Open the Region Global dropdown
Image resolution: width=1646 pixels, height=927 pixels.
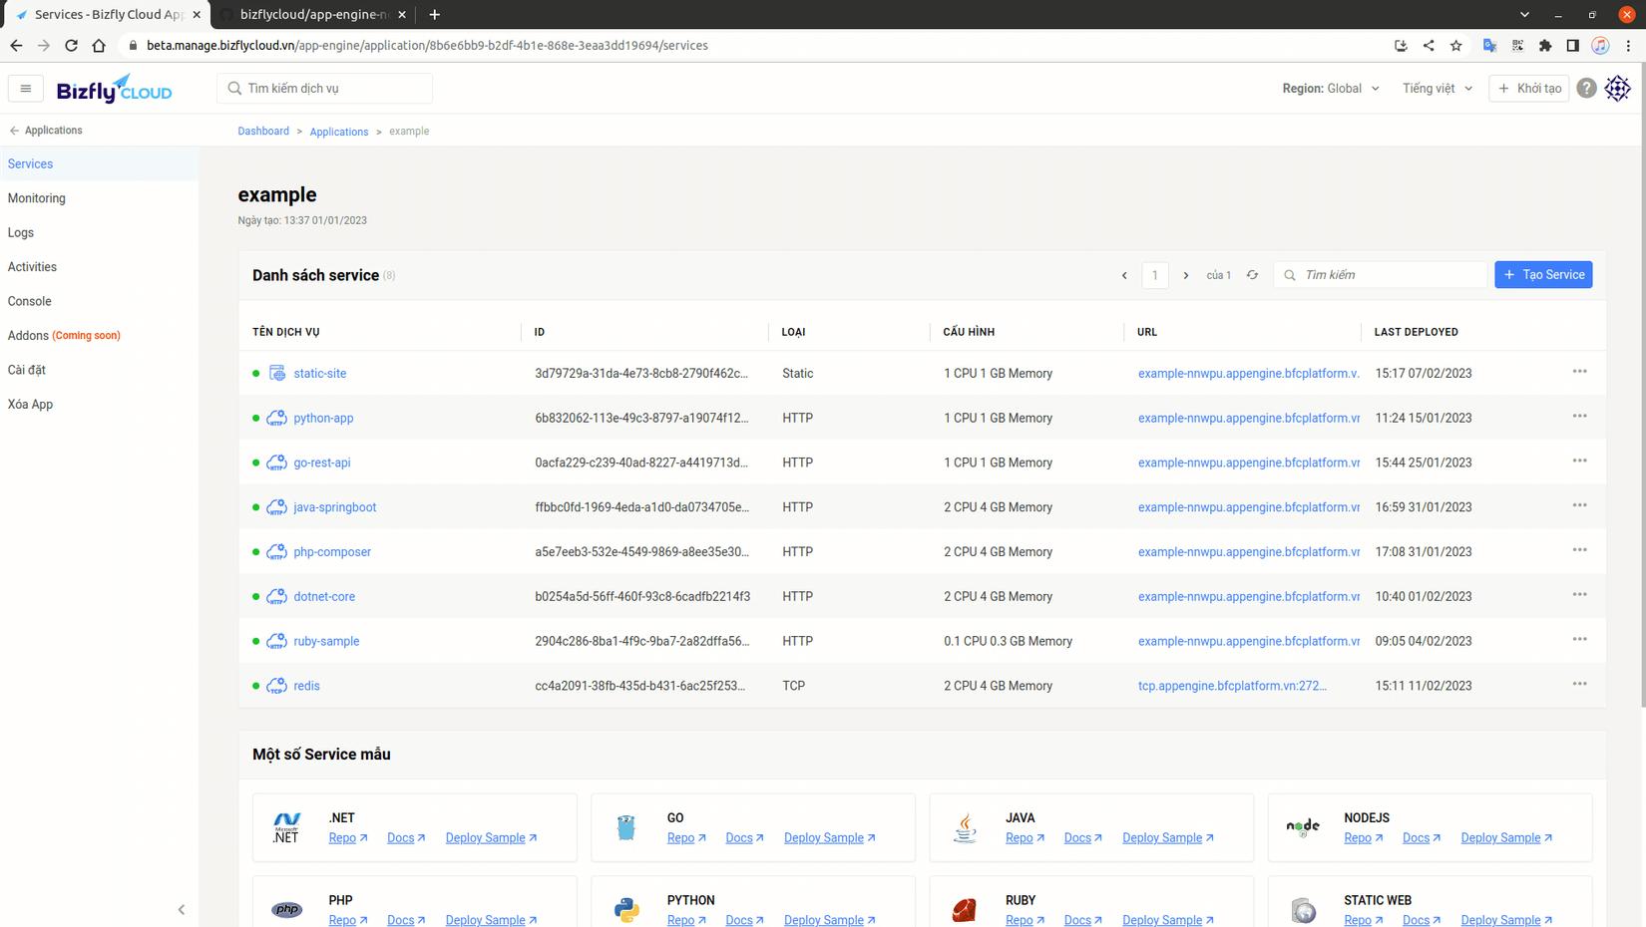pyautogui.click(x=1332, y=88)
